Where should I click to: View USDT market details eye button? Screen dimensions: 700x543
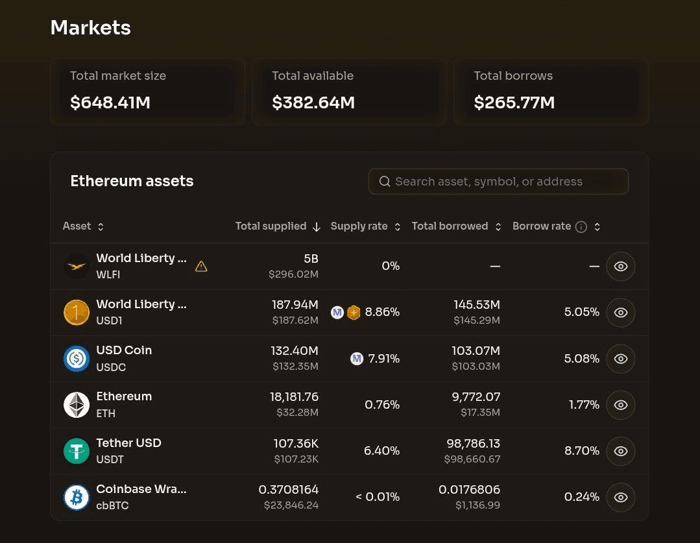click(x=621, y=451)
